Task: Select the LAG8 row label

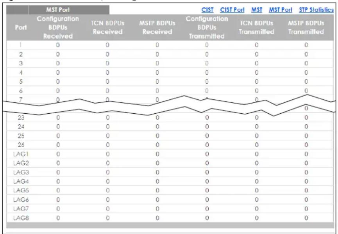Action: click(21, 218)
